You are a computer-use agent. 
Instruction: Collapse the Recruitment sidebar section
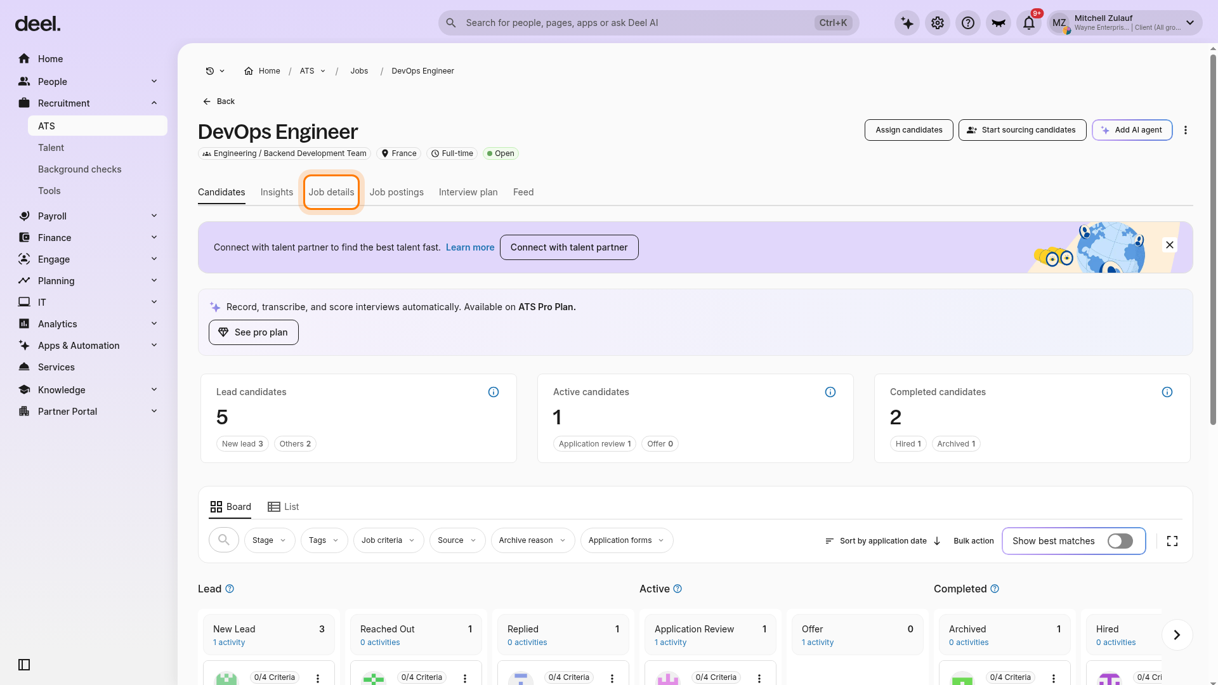click(x=89, y=103)
